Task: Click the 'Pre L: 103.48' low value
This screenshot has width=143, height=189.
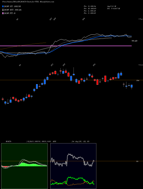Action: 90,11
